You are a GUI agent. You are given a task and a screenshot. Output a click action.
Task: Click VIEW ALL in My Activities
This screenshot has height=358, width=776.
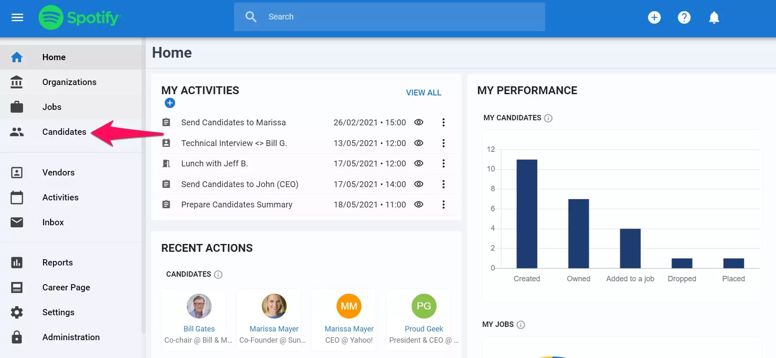pyautogui.click(x=424, y=93)
